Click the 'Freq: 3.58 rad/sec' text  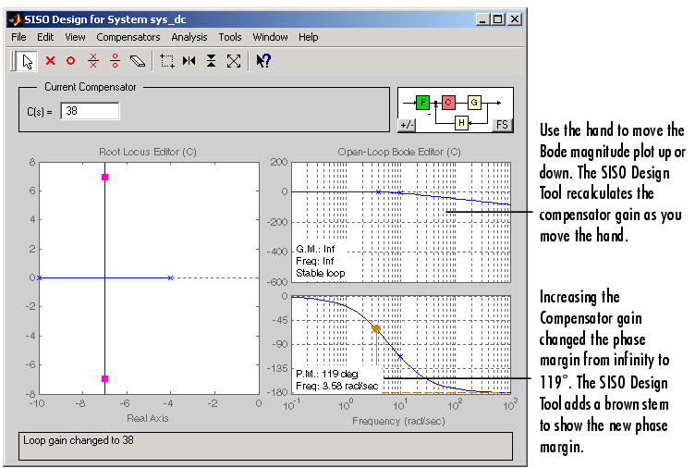[336, 386]
